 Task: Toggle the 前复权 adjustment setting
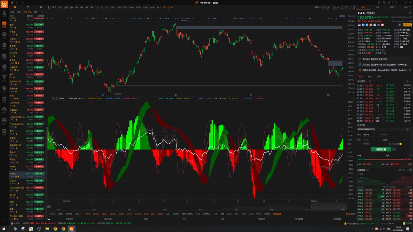(x=342, y=16)
